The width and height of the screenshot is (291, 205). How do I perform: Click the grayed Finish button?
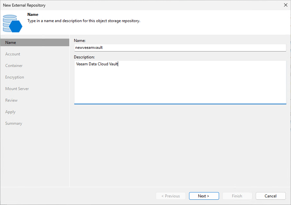[x=237, y=196]
